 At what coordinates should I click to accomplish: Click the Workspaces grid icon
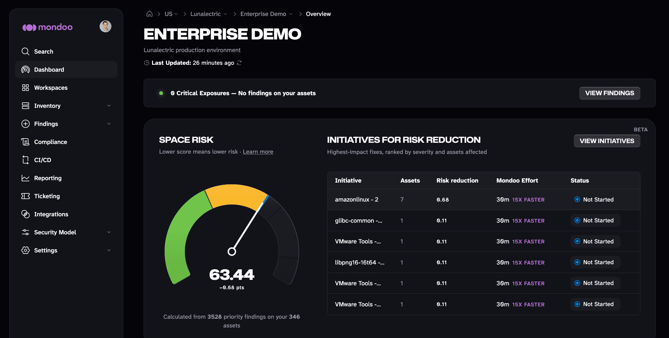[26, 88]
